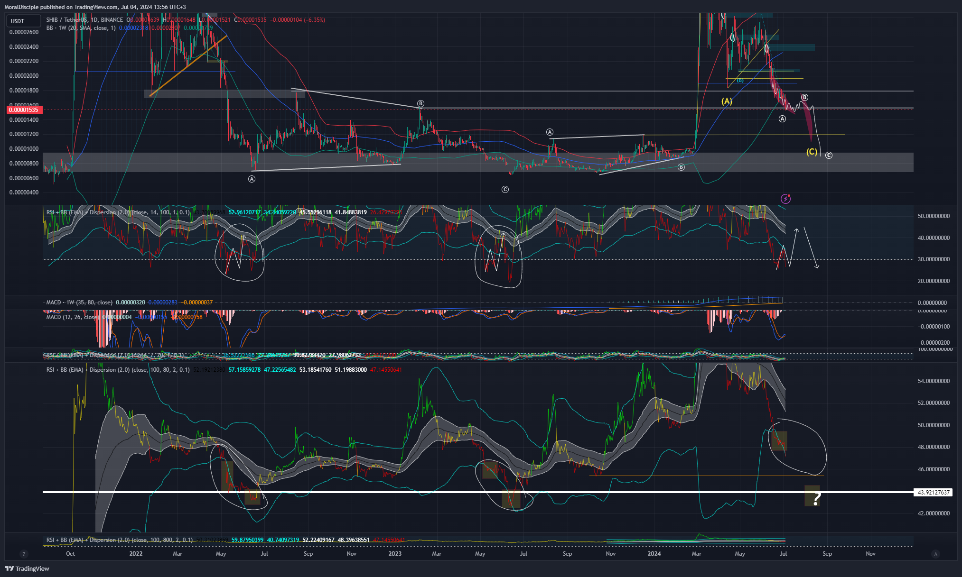Click the 20.00000000 RSI scale label

934,281
